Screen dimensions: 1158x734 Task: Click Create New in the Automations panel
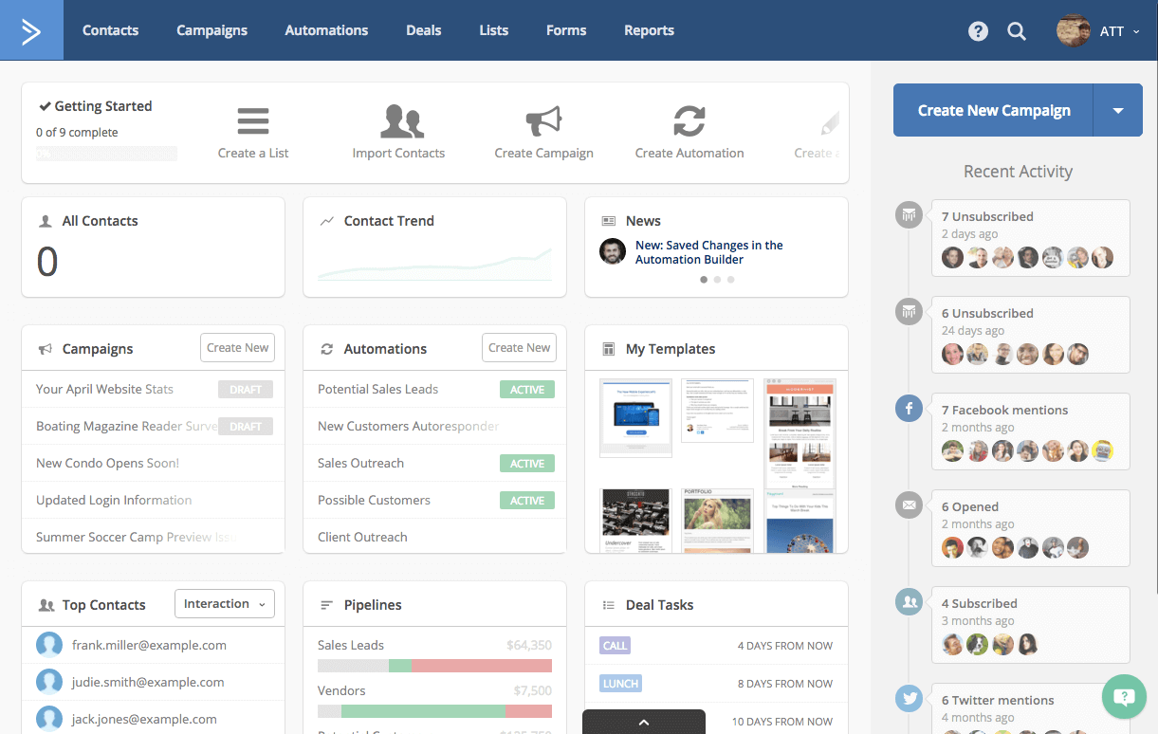519,347
